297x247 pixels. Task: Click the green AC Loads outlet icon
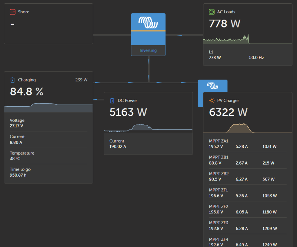[x=212, y=11]
